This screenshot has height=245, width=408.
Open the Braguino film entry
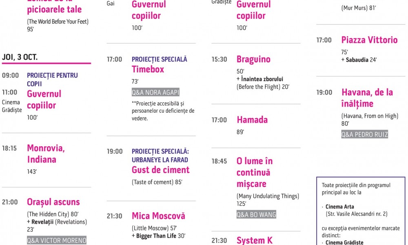coord(253,59)
